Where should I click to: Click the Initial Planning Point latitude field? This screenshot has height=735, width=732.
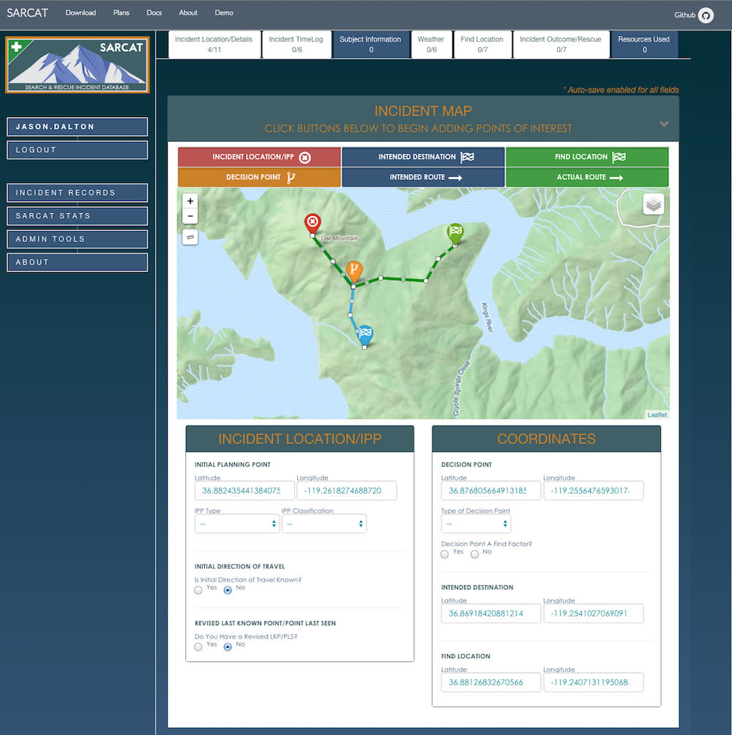(244, 491)
